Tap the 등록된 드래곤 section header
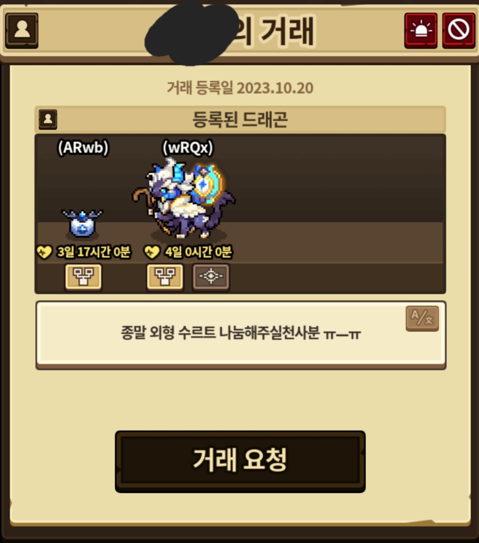The width and height of the screenshot is (479, 543). point(240,119)
